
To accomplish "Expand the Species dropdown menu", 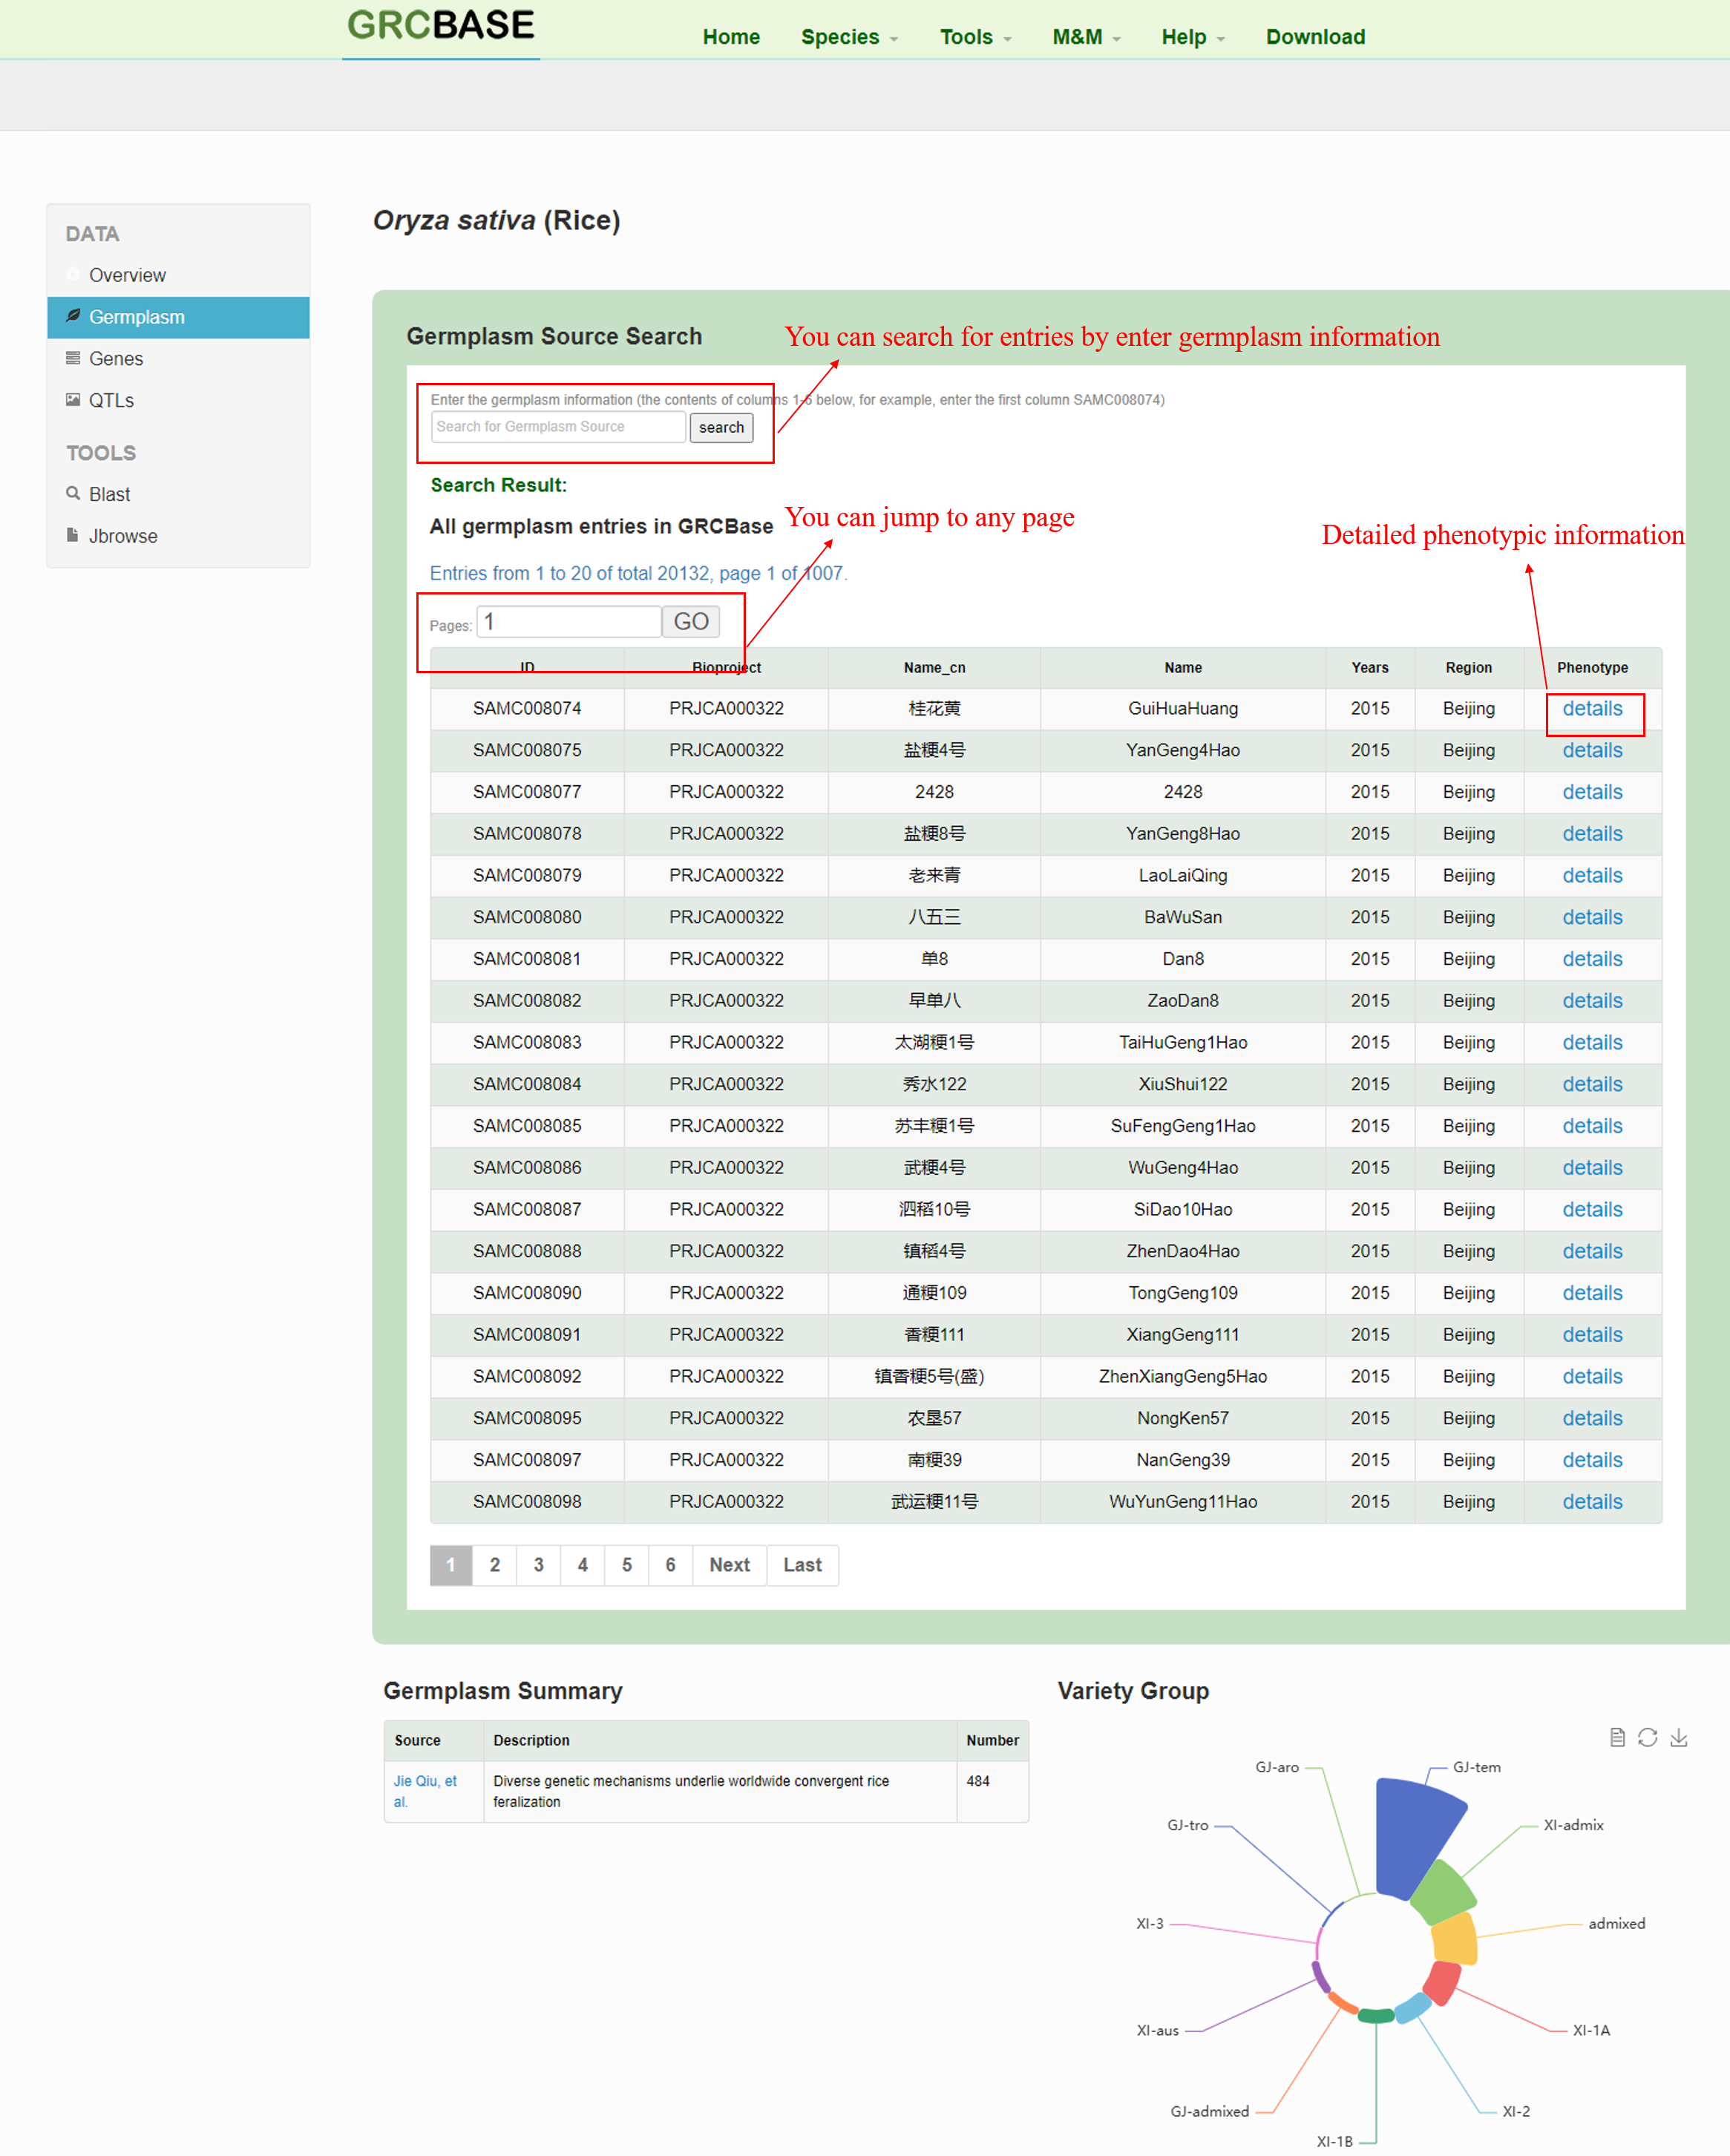I will coord(848,37).
